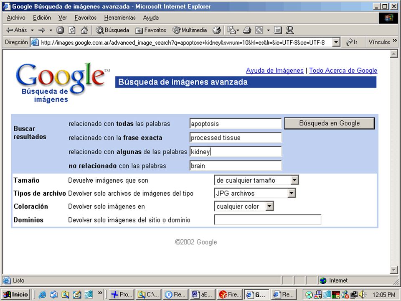Stop loading the page
Viewport: 401px width, 301px height.
tap(60, 30)
